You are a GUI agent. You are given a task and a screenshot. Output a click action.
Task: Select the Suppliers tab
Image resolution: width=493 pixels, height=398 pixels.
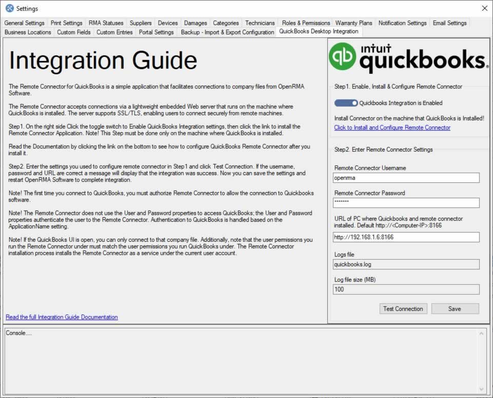tap(141, 23)
